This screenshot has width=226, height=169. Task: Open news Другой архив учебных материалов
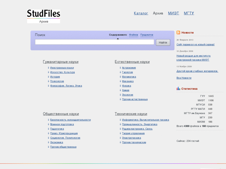197,71
